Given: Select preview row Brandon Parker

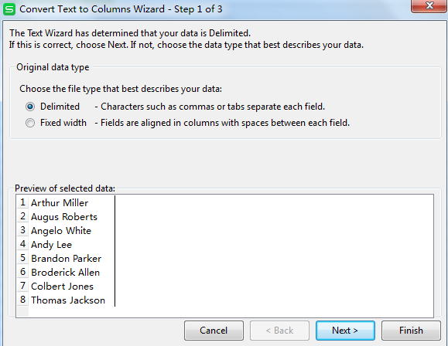Looking at the screenshot, I should pyautogui.click(x=66, y=259).
